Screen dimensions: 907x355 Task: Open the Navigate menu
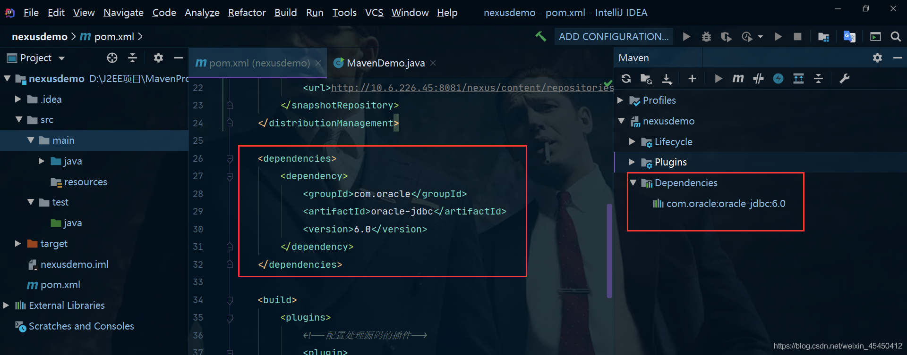click(123, 13)
